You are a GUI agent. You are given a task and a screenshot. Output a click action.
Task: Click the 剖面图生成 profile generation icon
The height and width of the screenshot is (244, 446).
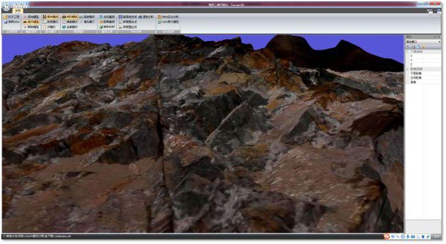tap(121, 22)
